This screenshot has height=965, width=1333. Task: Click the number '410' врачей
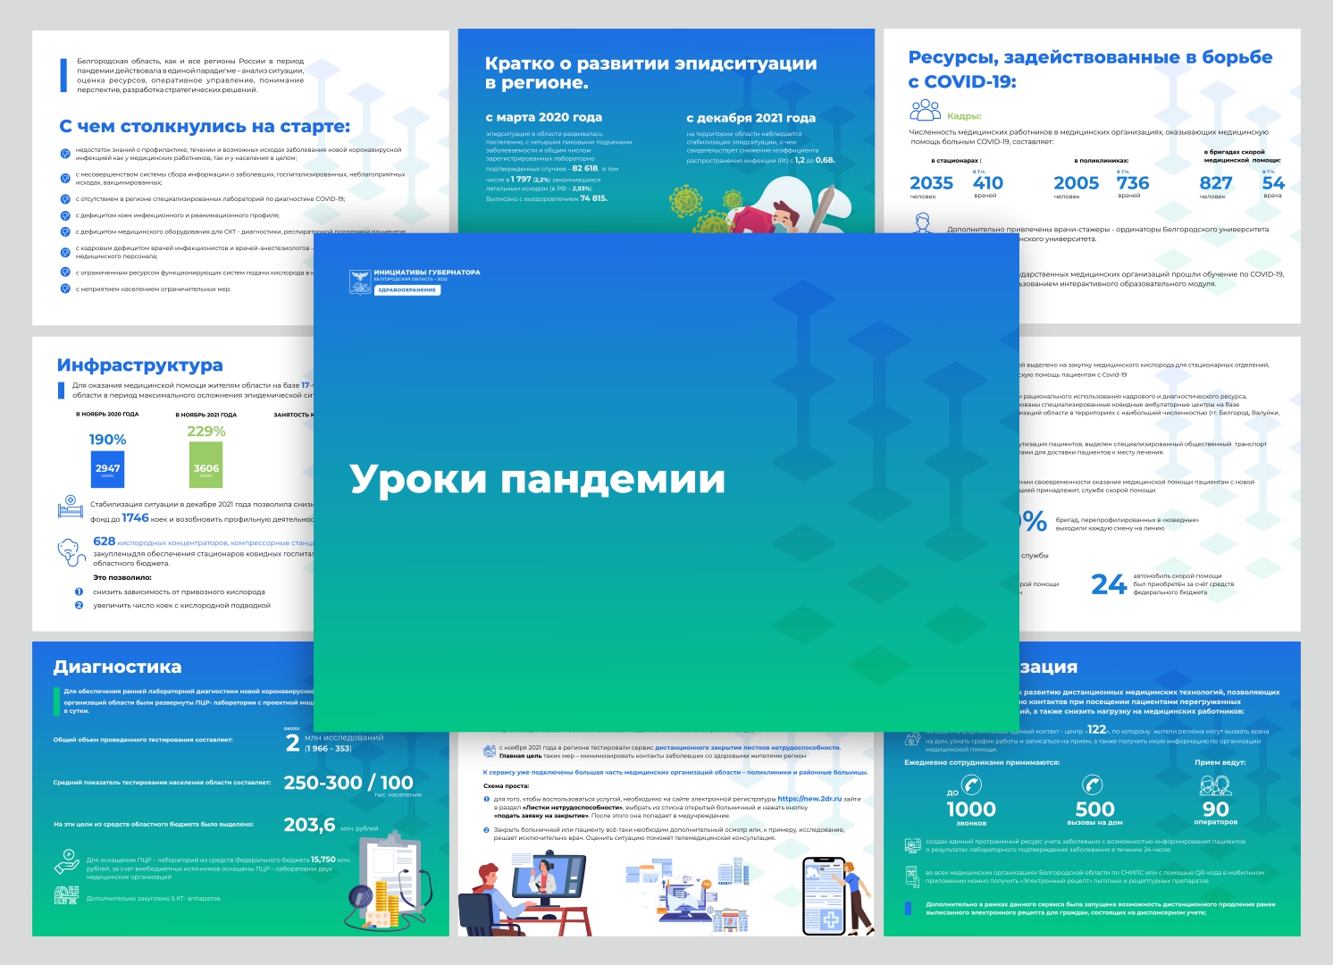pyautogui.click(x=988, y=183)
